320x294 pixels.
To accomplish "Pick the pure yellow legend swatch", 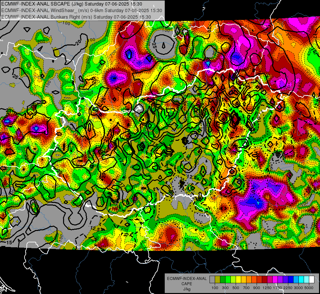I will [x=238, y=280].
